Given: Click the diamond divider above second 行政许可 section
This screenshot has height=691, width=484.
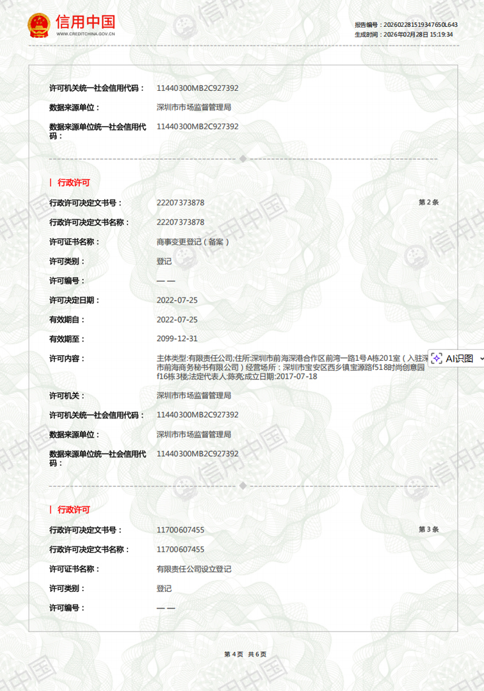Looking at the screenshot, I should 243,159.
